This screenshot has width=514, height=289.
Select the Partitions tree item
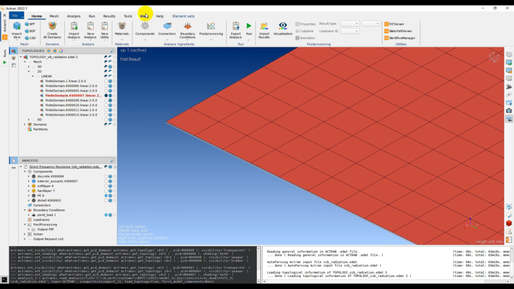tap(40, 129)
